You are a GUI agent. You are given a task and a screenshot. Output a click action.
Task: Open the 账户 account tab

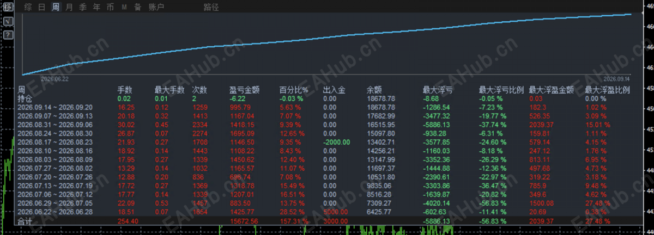pyautogui.click(x=156, y=7)
